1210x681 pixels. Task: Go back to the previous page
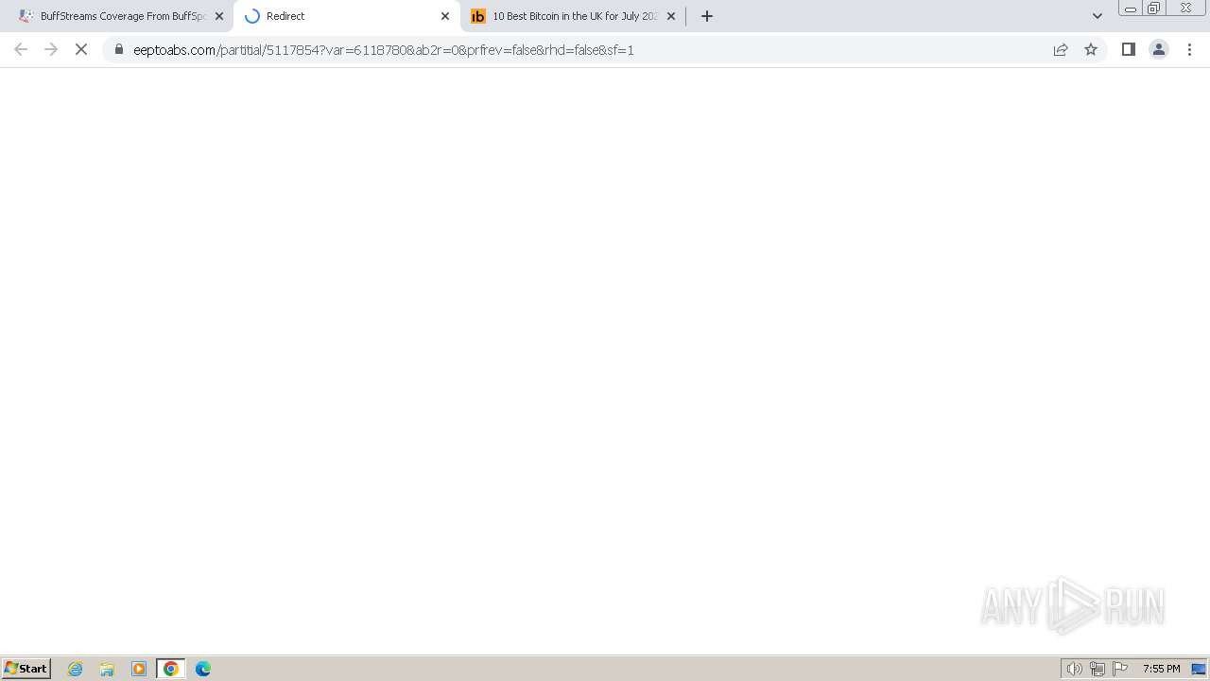[21, 49]
